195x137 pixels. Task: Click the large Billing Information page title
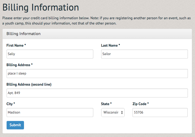[x=41, y=7]
